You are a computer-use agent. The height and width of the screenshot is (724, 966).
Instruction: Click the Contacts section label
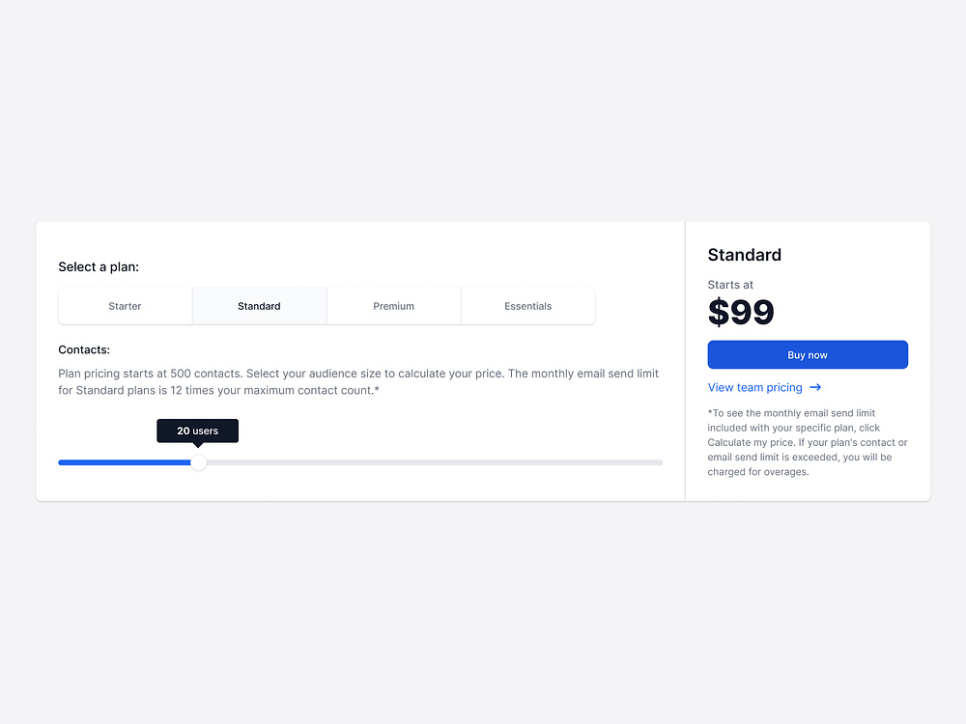84,349
